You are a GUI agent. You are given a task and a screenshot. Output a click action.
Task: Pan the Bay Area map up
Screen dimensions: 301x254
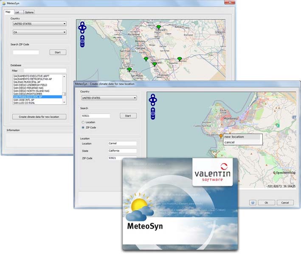pyautogui.click(x=82, y=24)
